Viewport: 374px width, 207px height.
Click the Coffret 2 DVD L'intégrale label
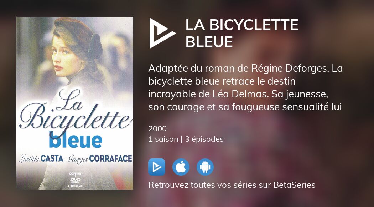coord(75,180)
